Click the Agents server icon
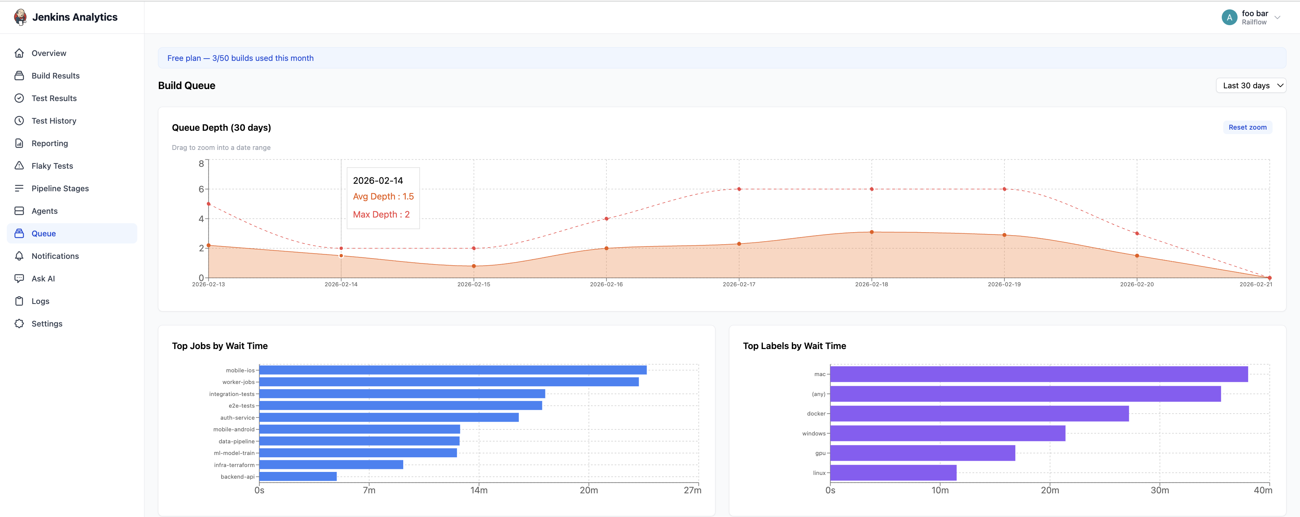The image size is (1300, 517). click(x=19, y=211)
